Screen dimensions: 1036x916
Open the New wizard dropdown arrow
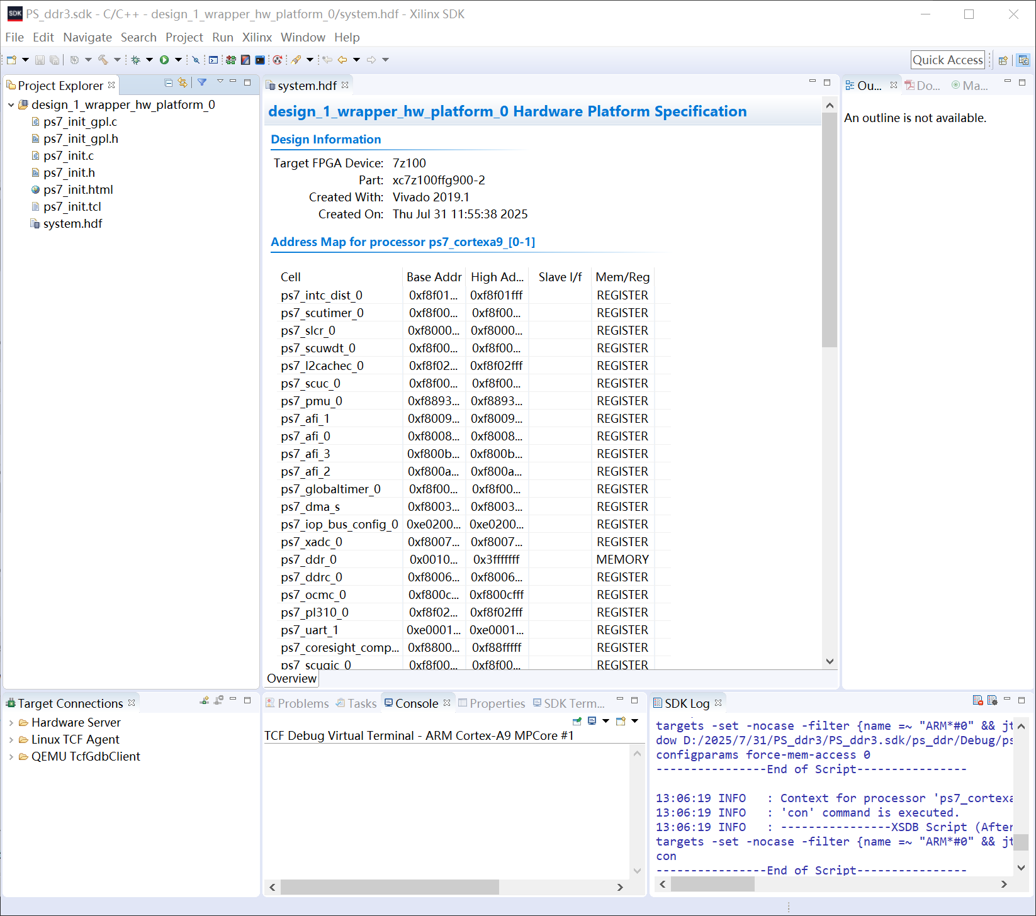[25, 60]
